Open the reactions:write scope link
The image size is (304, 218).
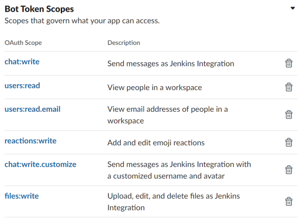pos(30,141)
